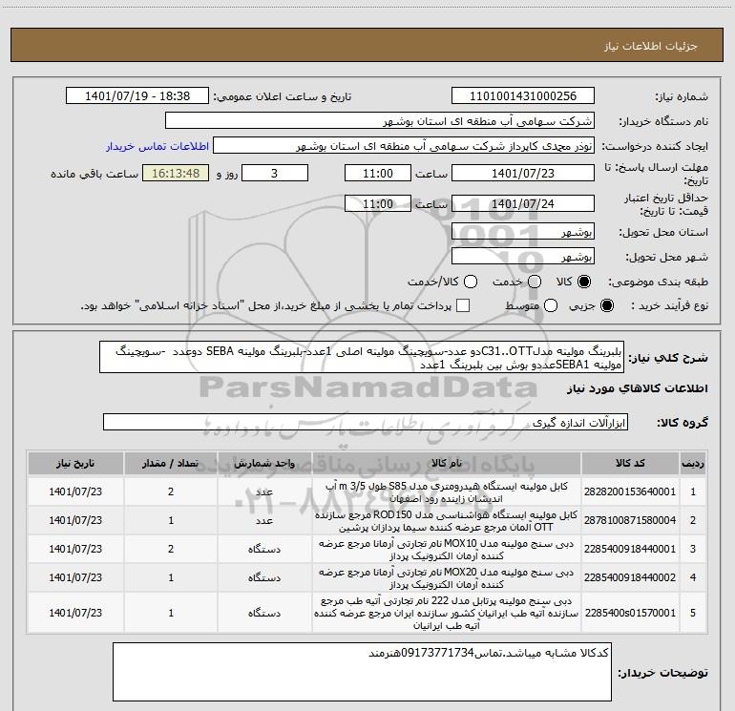Screen dimensions: 735x711
Task: Click the ردیف column header
Action: pos(693,463)
